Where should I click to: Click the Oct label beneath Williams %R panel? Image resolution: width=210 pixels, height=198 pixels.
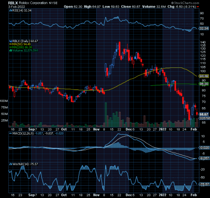pos(64,195)
